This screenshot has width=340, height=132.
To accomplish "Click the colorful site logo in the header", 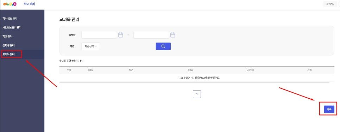I will coord(10,4).
